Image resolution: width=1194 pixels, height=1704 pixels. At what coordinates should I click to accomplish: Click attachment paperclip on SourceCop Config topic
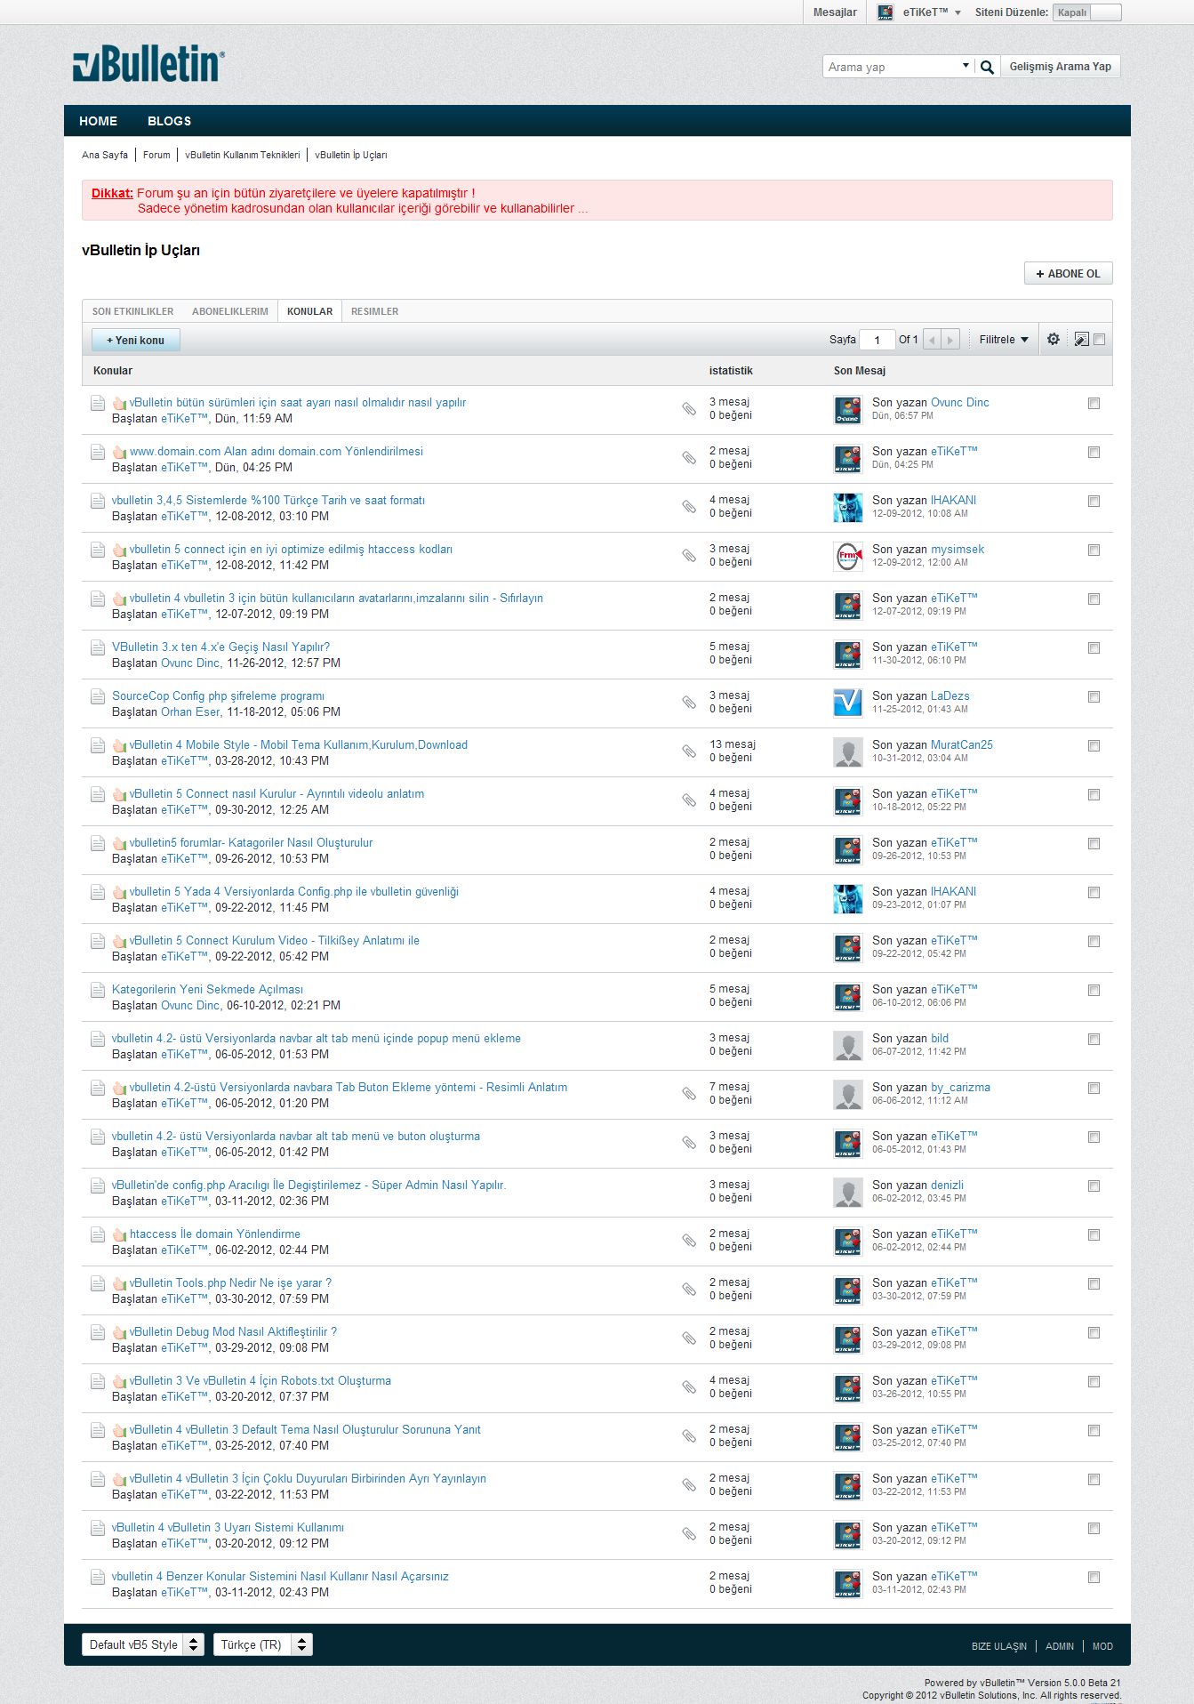[x=689, y=703]
